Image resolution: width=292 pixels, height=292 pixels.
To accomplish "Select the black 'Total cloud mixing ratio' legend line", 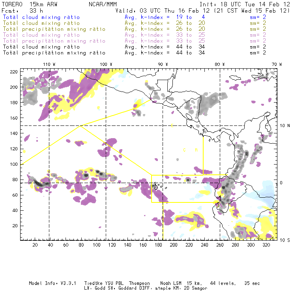I will pyautogui.click(x=41, y=47).
